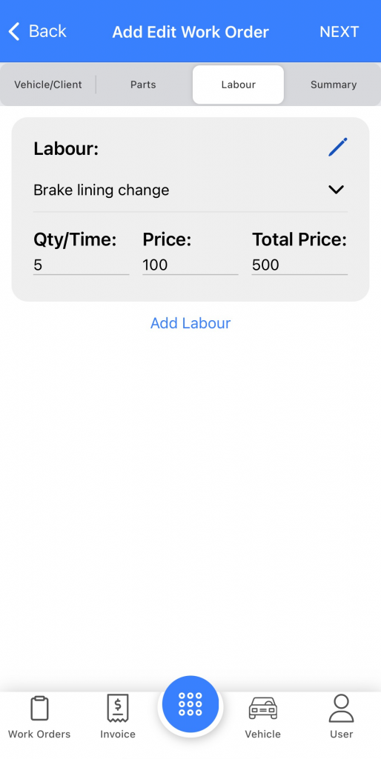Focus the Price field showing 100
Viewport: 381px width, 759px height.
click(x=190, y=265)
